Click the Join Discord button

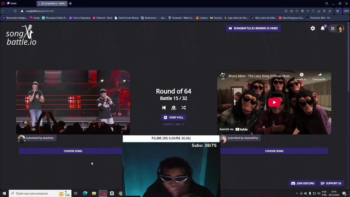point(303,183)
